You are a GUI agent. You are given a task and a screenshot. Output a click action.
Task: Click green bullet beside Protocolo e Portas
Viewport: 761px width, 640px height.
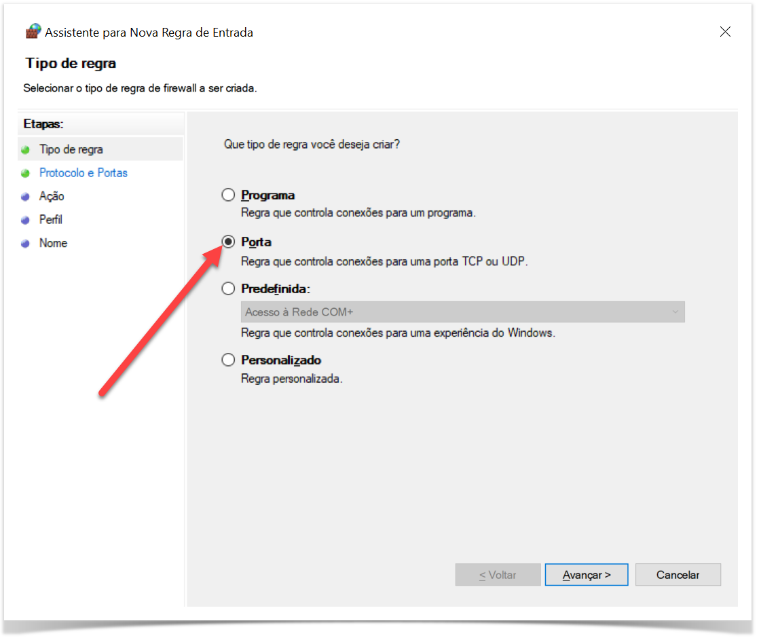[26, 173]
